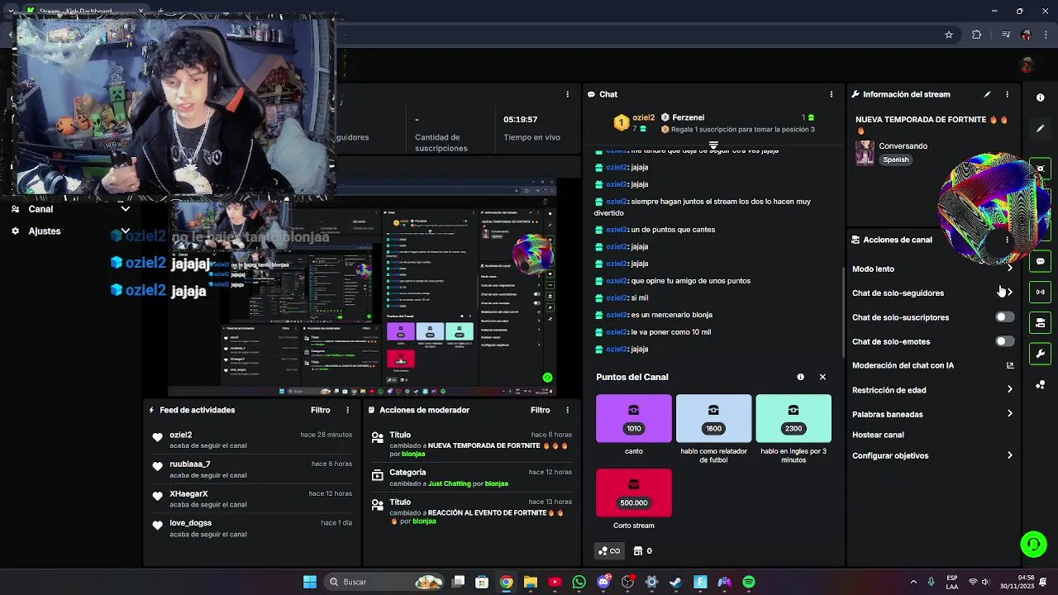Select the 2300 hablo en ingles reward
This screenshot has width=1058, height=595.
pos(793,418)
